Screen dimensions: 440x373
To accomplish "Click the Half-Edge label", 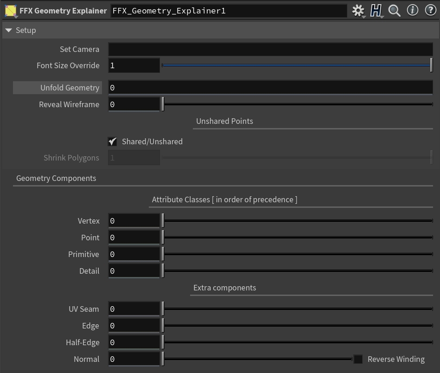I will [83, 342].
